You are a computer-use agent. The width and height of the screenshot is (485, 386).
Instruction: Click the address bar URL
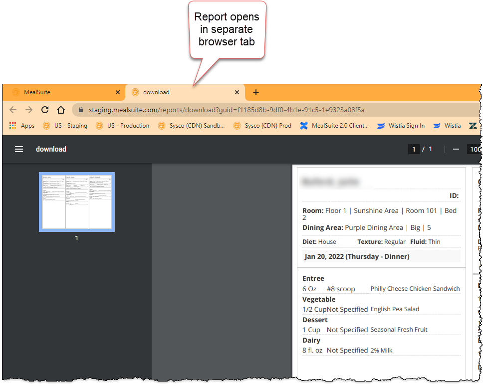227,110
